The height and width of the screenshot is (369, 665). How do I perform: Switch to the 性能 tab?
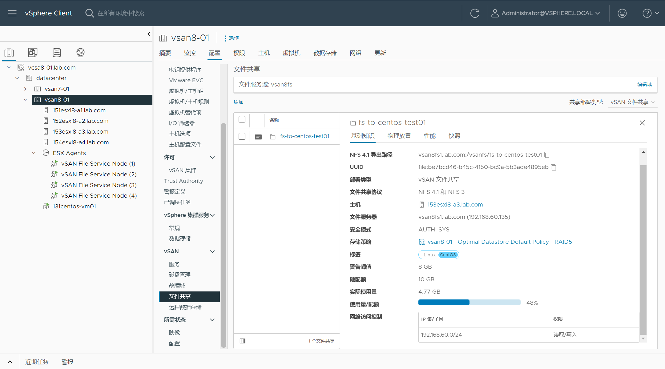pyautogui.click(x=429, y=136)
